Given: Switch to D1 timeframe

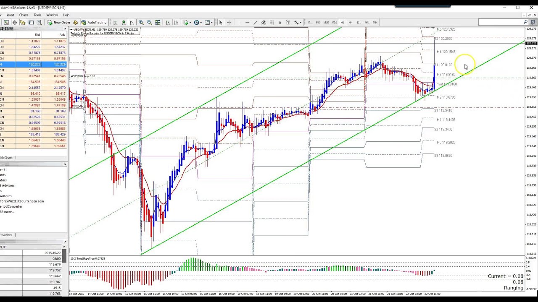Looking at the screenshot, I should click(359, 22).
